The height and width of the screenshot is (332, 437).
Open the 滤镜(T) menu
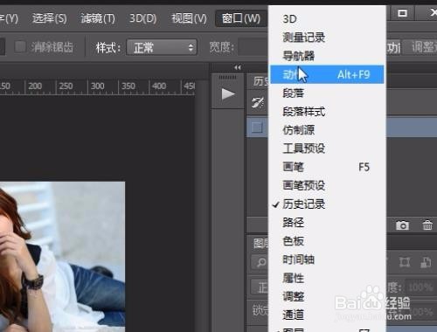click(x=98, y=18)
